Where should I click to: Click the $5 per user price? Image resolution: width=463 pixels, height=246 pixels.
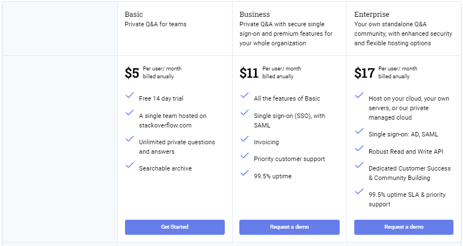pyautogui.click(x=132, y=73)
